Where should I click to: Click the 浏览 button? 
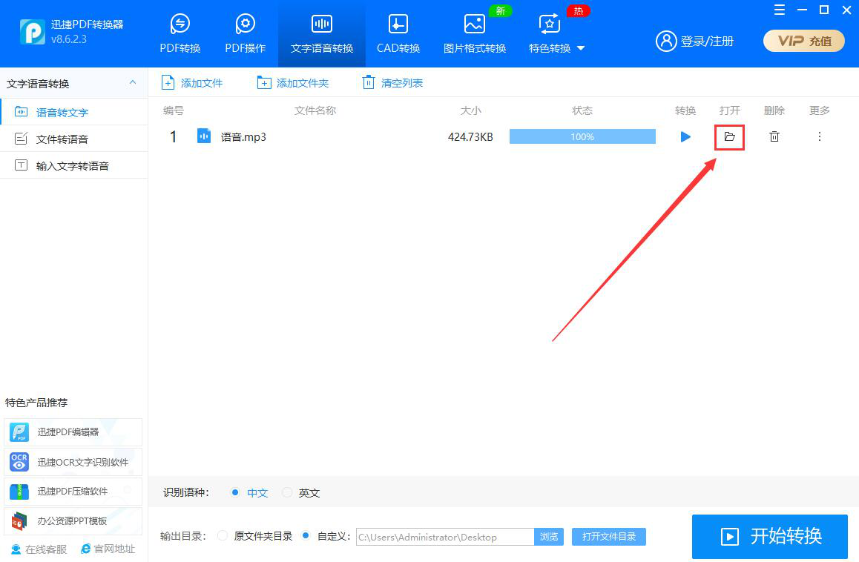(x=549, y=537)
